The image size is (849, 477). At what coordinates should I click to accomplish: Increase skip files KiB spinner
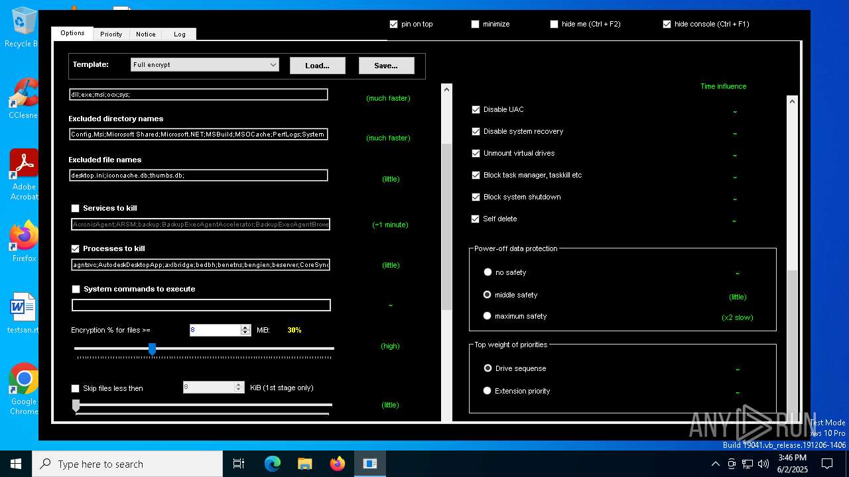239,384
